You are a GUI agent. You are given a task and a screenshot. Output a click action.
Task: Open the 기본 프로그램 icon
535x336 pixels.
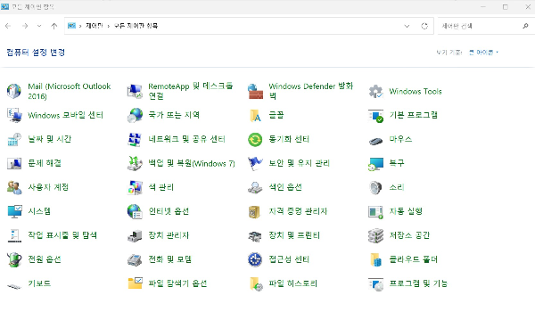coord(375,115)
